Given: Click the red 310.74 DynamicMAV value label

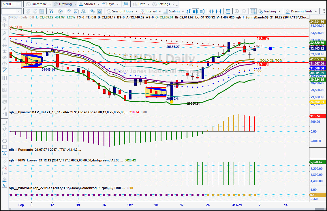Looking at the screenshot, I should pyautogui.click(x=134, y=112).
